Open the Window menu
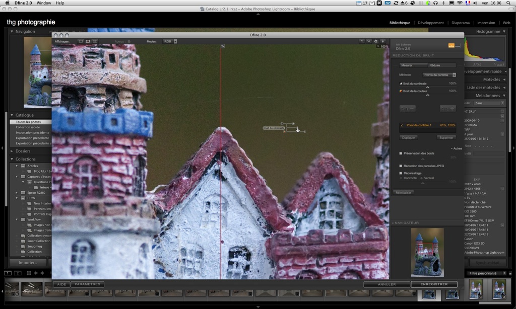The height and width of the screenshot is (309, 516). [x=43, y=3]
